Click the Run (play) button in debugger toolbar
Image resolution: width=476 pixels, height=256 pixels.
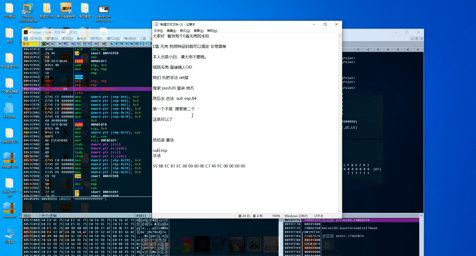60,44
